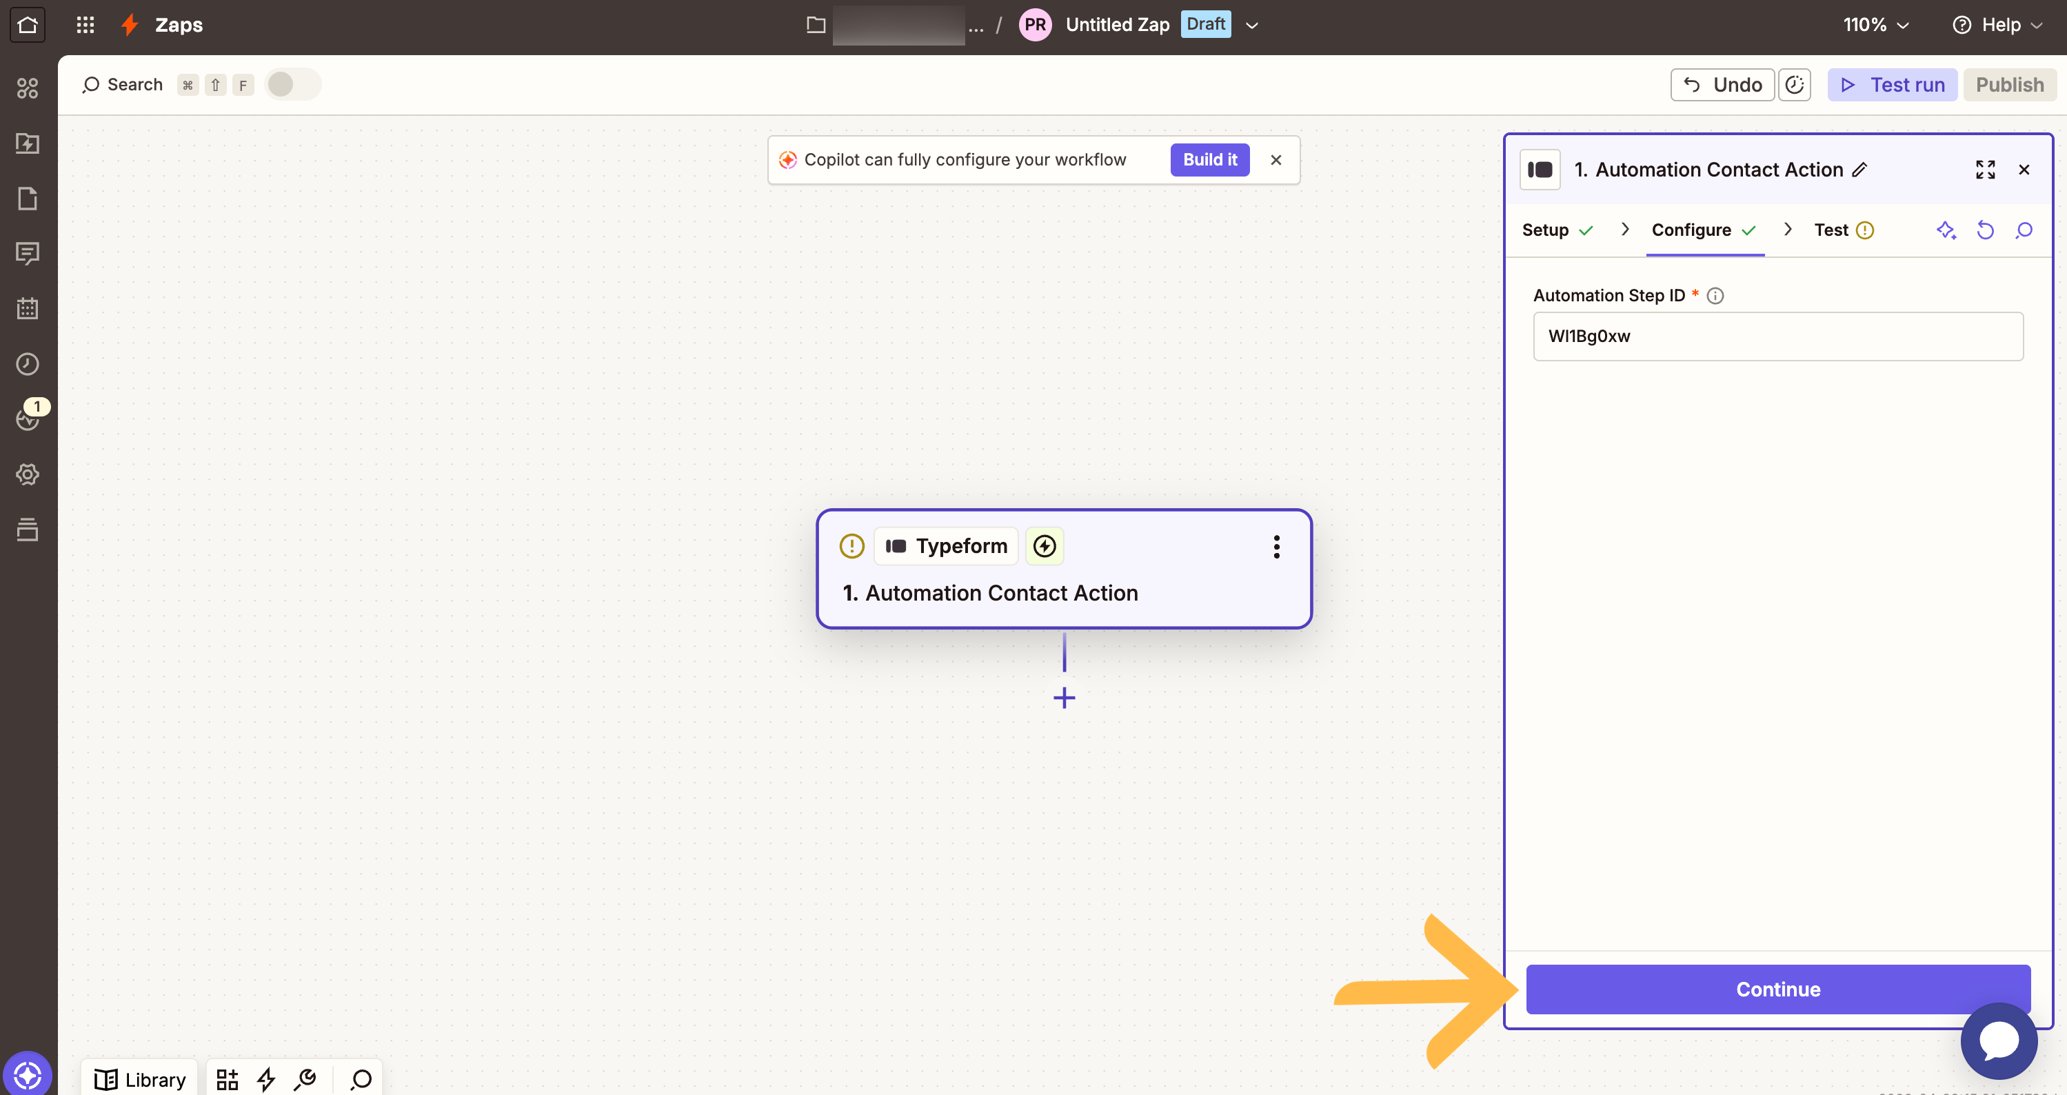
Task: Open the three-dot menu on Typeform step
Action: point(1276,547)
